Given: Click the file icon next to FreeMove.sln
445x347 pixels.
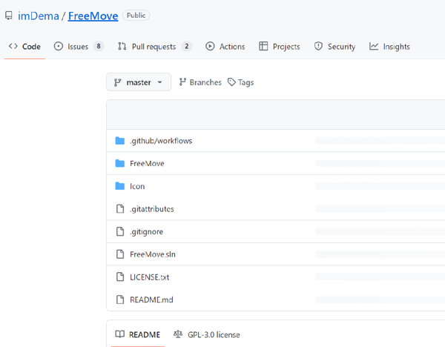Looking at the screenshot, I should click(120, 254).
